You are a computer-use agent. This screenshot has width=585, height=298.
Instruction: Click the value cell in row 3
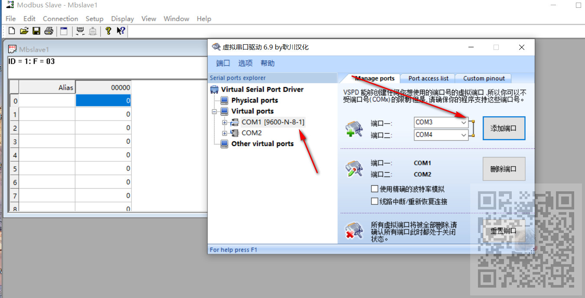103,141
